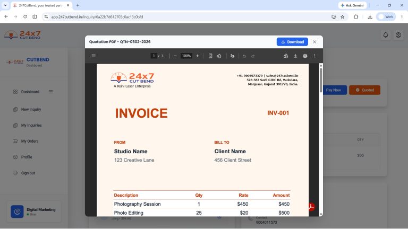Zoom in the PDF viewer

pyautogui.click(x=198, y=56)
